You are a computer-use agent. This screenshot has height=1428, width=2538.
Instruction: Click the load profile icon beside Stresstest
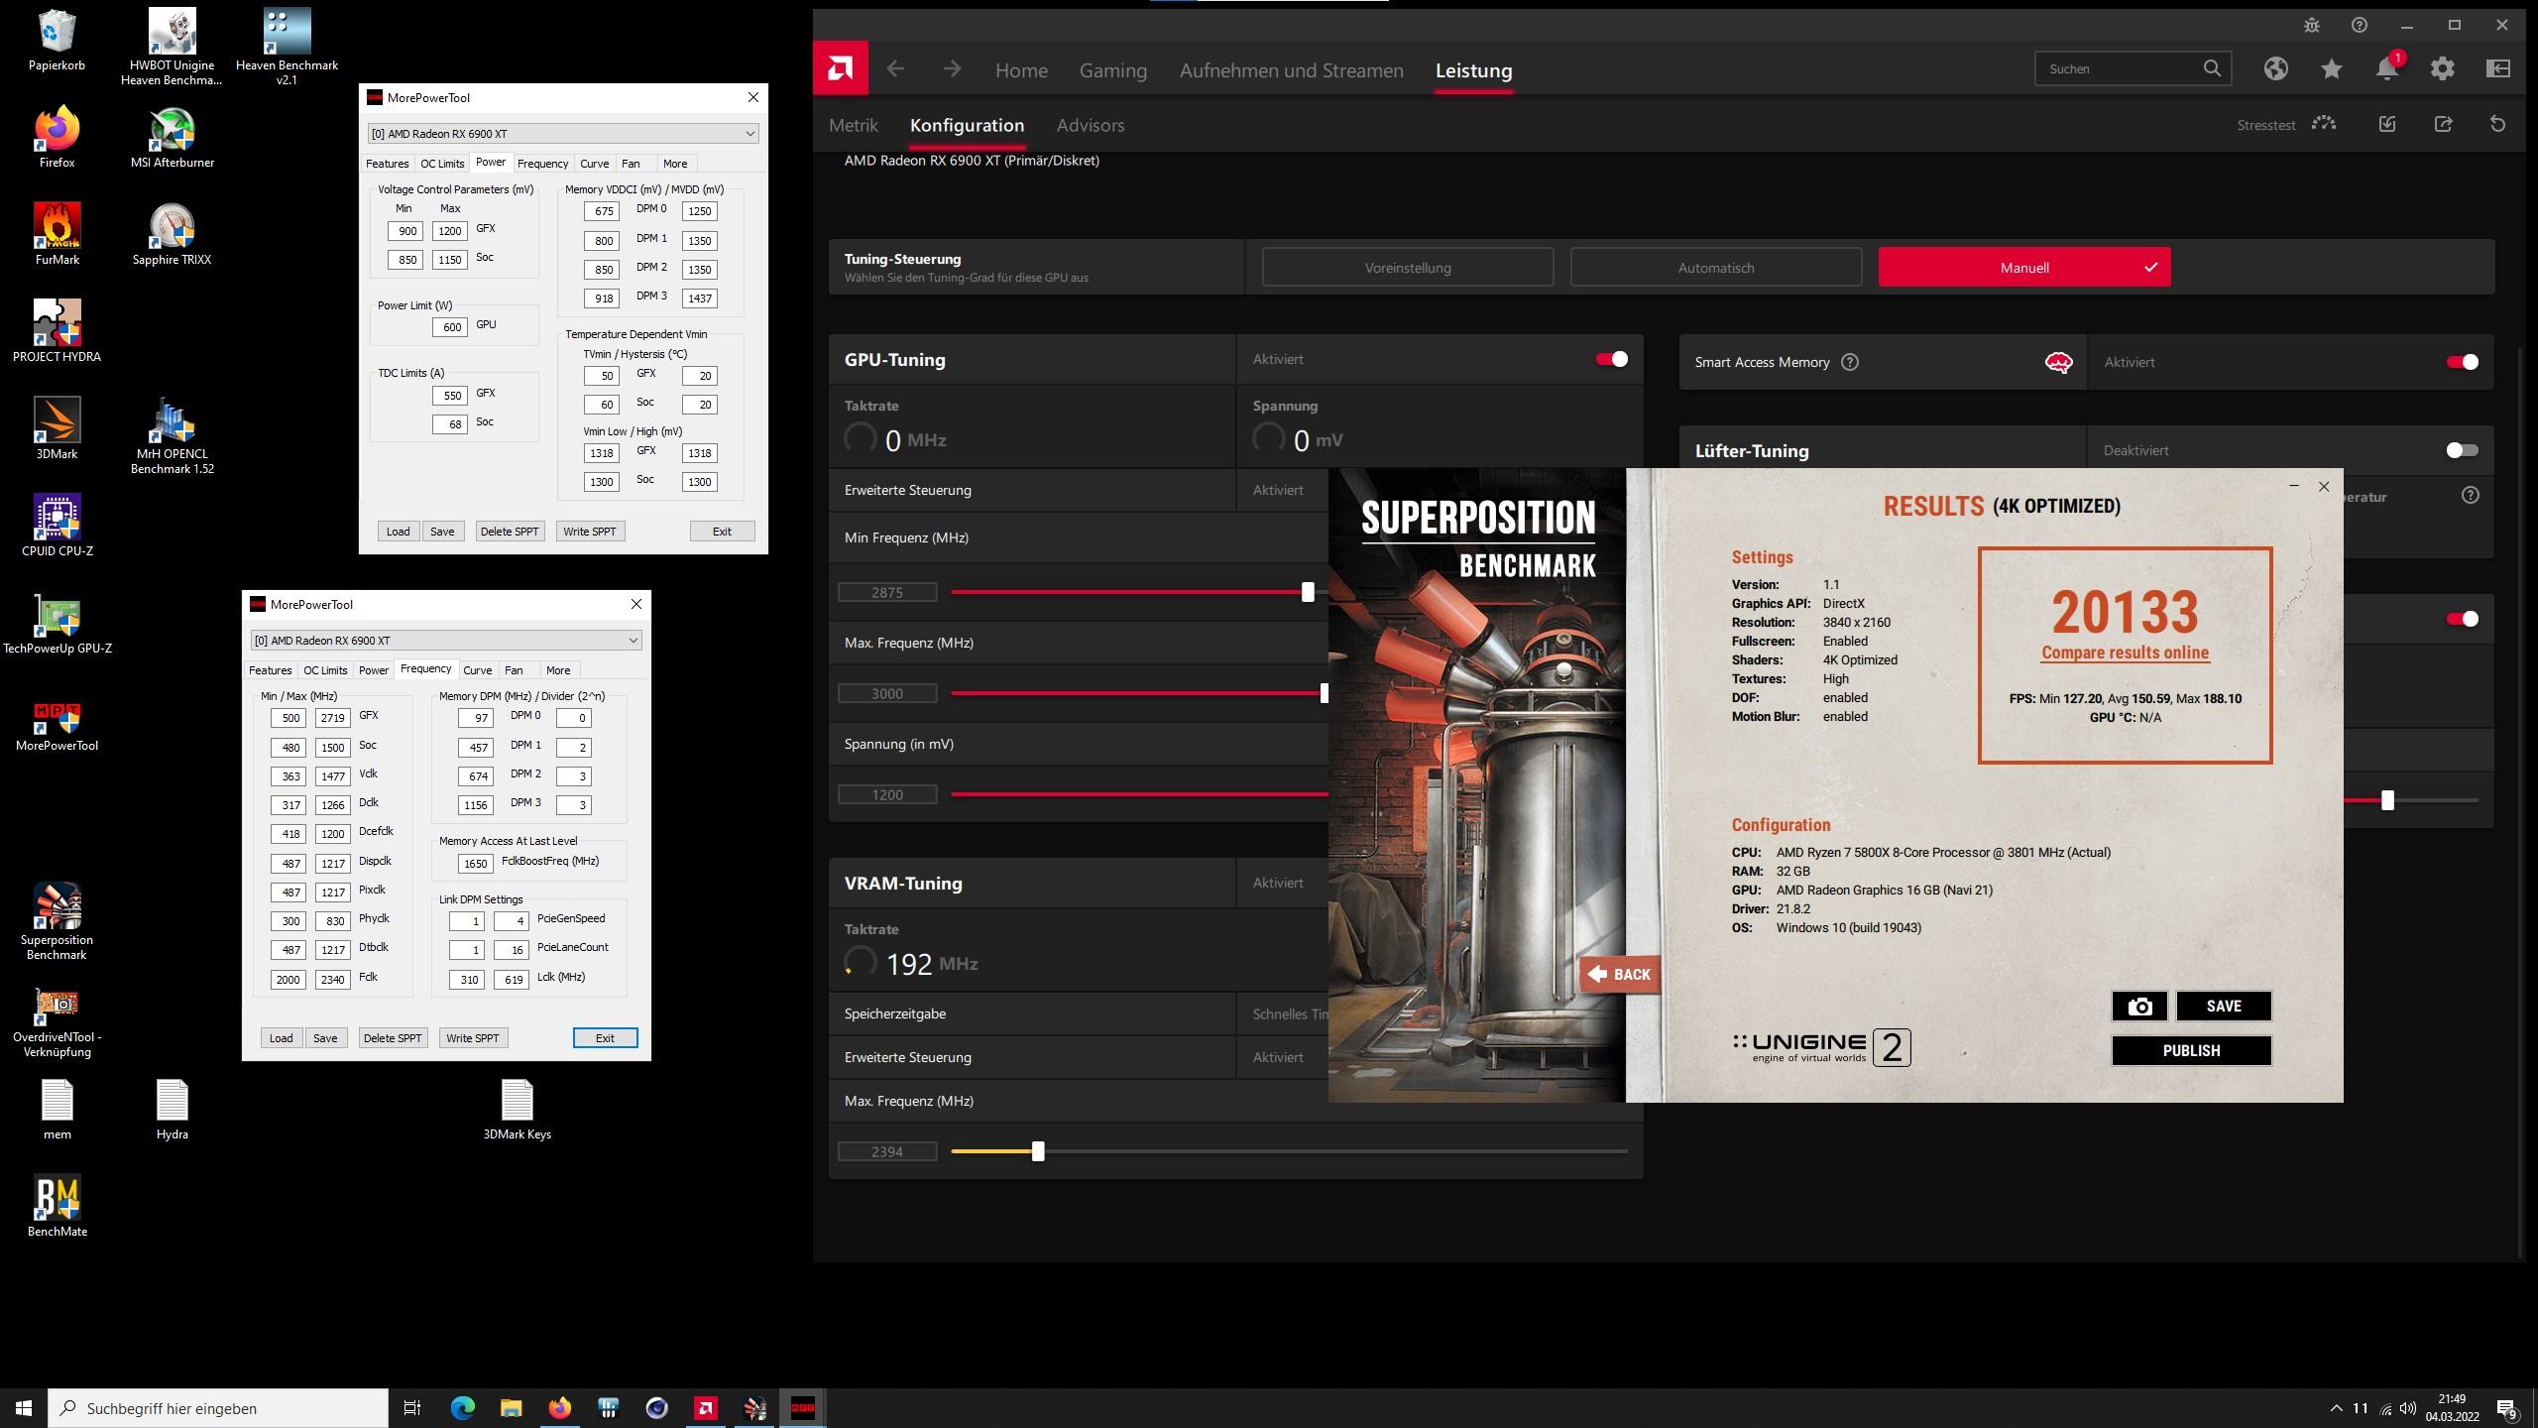[x=2387, y=124]
